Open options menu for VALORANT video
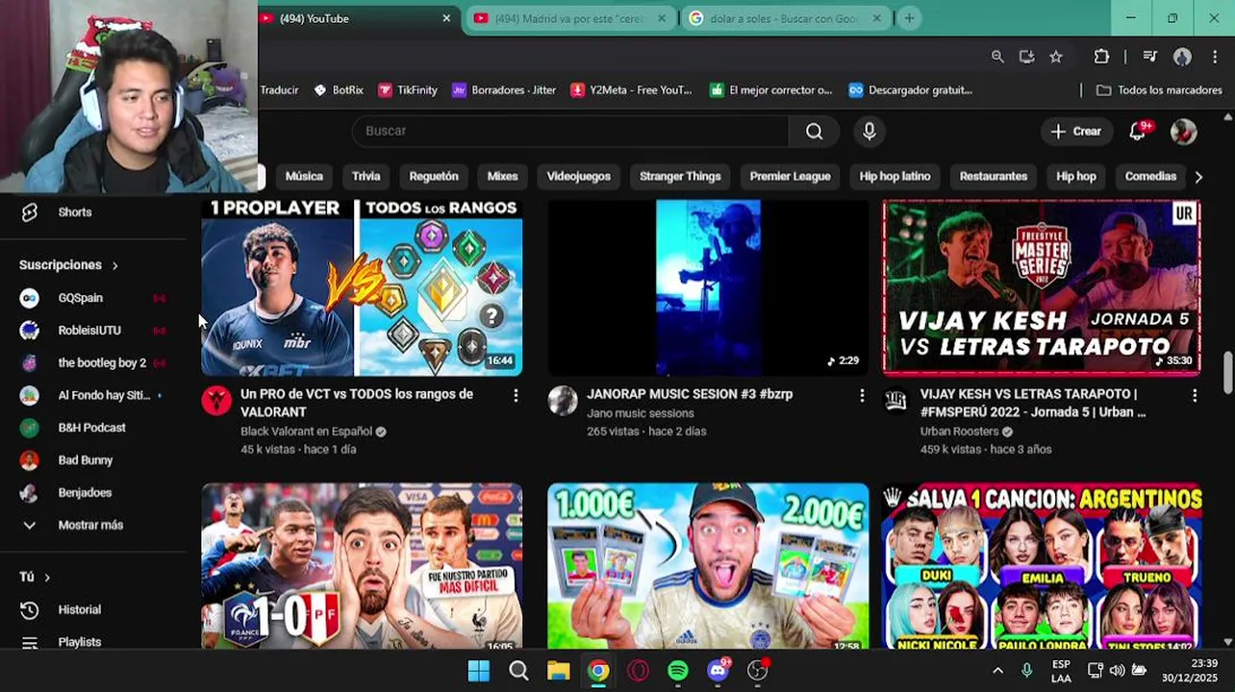 click(516, 395)
